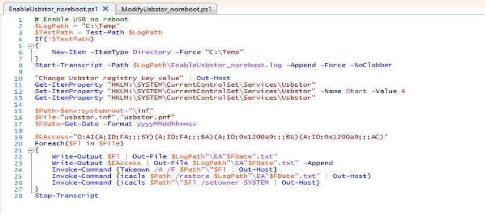
Task: Click the $TestPath variable on line 3
Action: (x=54, y=32)
